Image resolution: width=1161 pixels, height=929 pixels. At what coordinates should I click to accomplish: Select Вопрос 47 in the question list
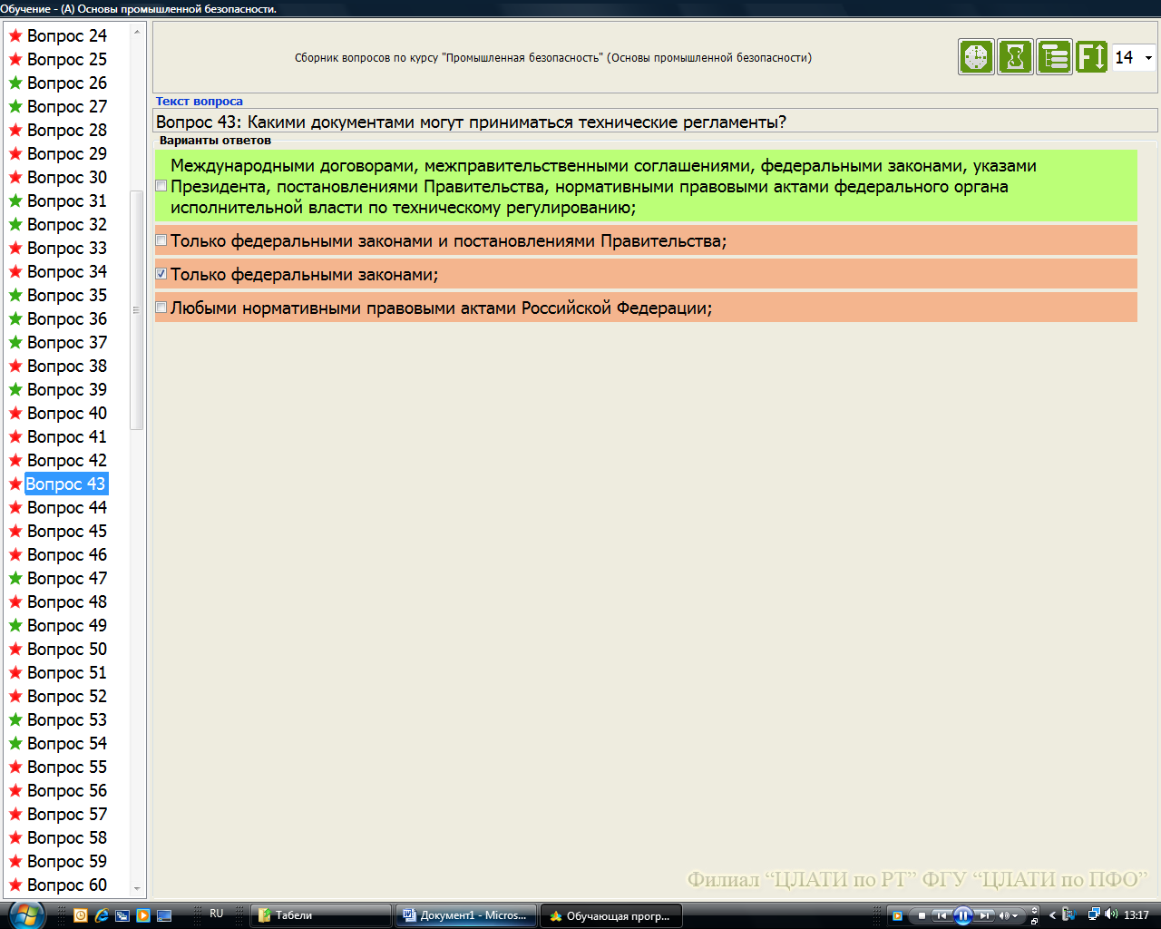click(x=66, y=578)
